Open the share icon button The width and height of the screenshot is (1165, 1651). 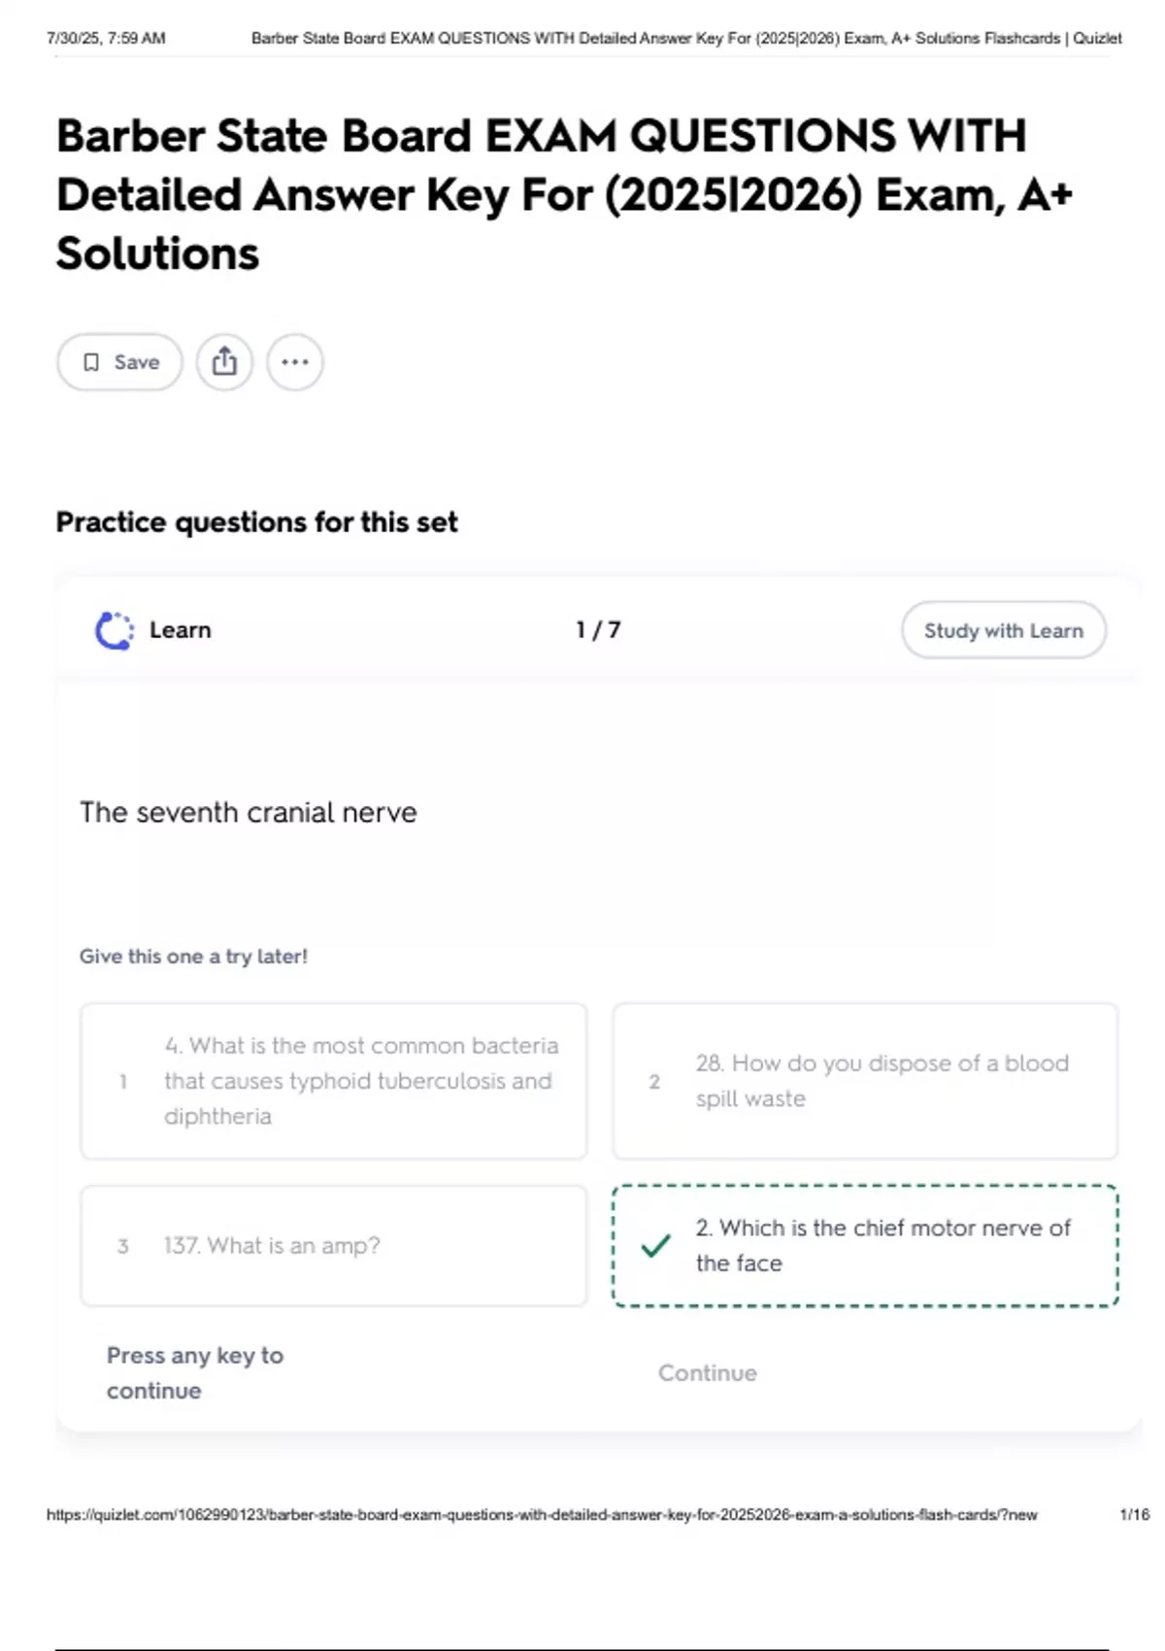(224, 362)
